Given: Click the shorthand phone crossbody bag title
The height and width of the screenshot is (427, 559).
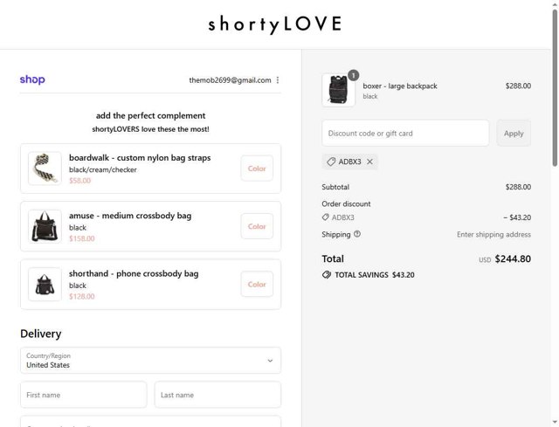Looking at the screenshot, I should (134, 273).
